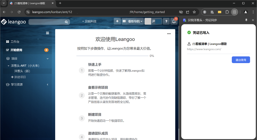This screenshot has height=140, width=257.
Task: Collapse the sidebar with the hamburger icon
Action: coord(48,33)
